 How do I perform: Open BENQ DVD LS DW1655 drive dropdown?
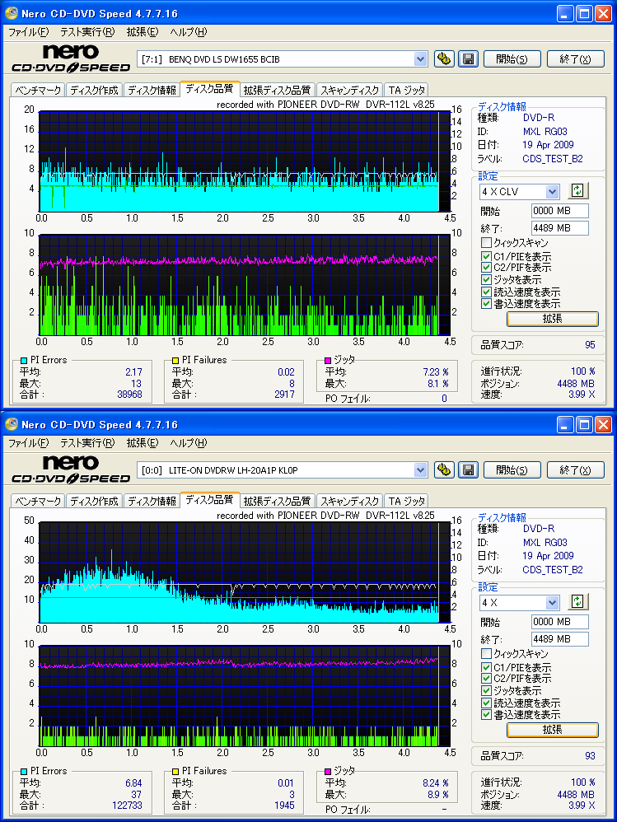[420, 59]
